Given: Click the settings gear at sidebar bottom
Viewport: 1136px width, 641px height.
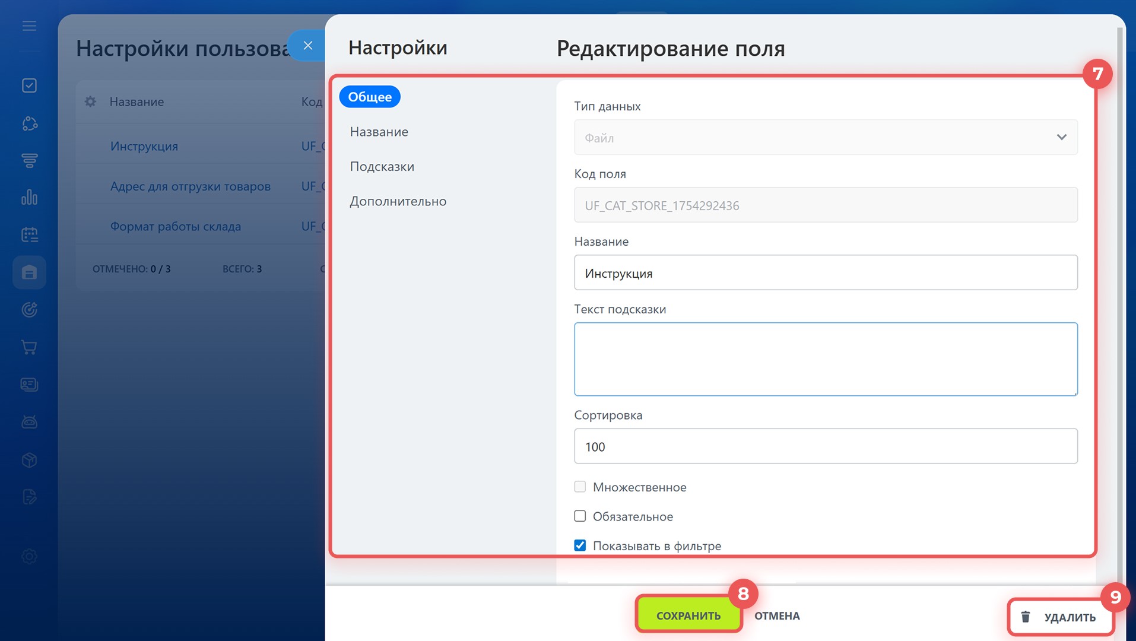Looking at the screenshot, I should tap(29, 556).
